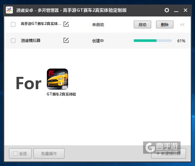Viewport: 195px width, 166px height.
Task: Open settings via the gear icon
Action: pyautogui.click(x=166, y=10)
